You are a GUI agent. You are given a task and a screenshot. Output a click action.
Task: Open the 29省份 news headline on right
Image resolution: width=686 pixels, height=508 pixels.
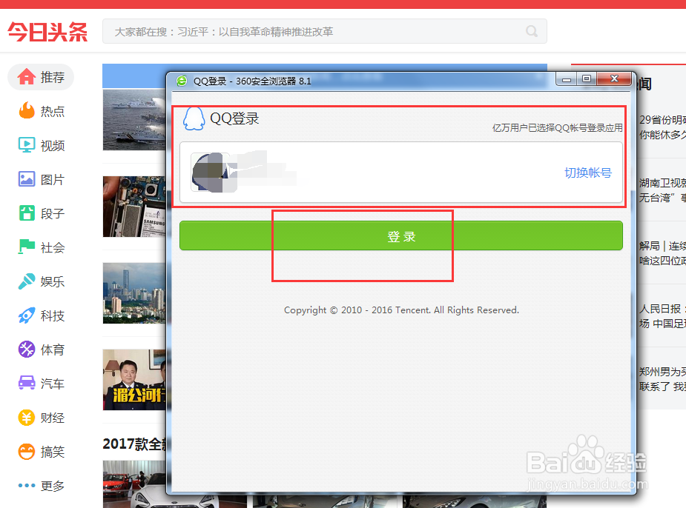[x=662, y=127]
